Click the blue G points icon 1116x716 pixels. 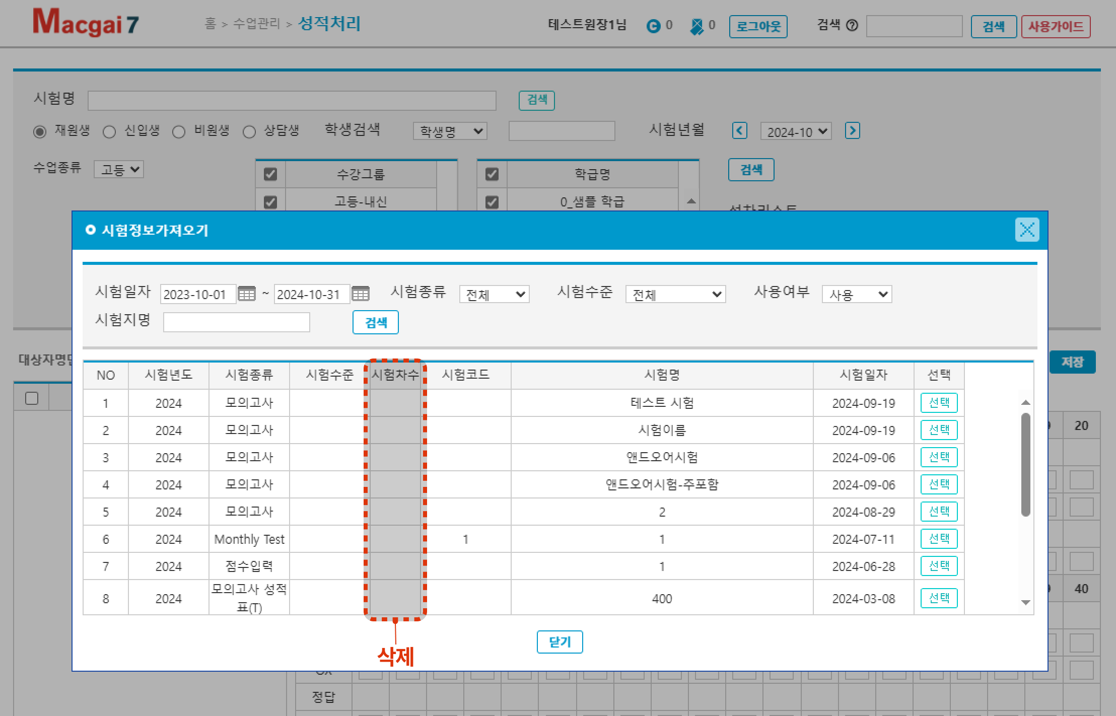(653, 26)
